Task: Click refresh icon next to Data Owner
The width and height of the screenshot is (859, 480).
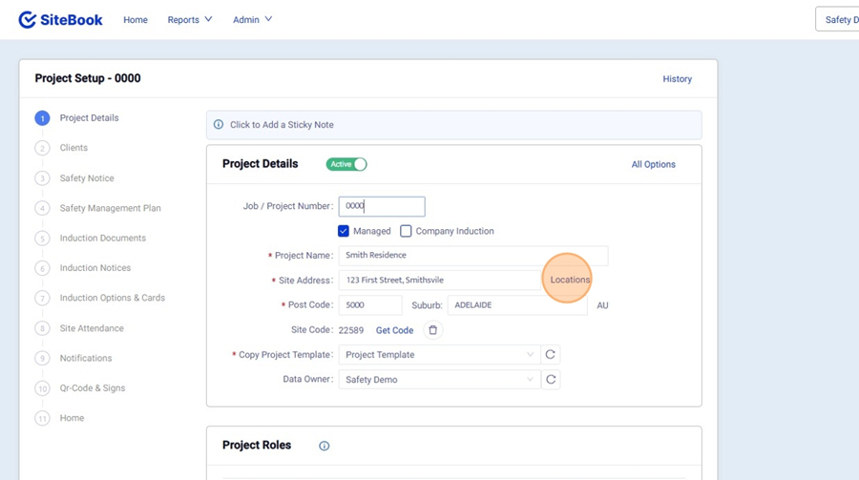Action: [x=551, y=380]
